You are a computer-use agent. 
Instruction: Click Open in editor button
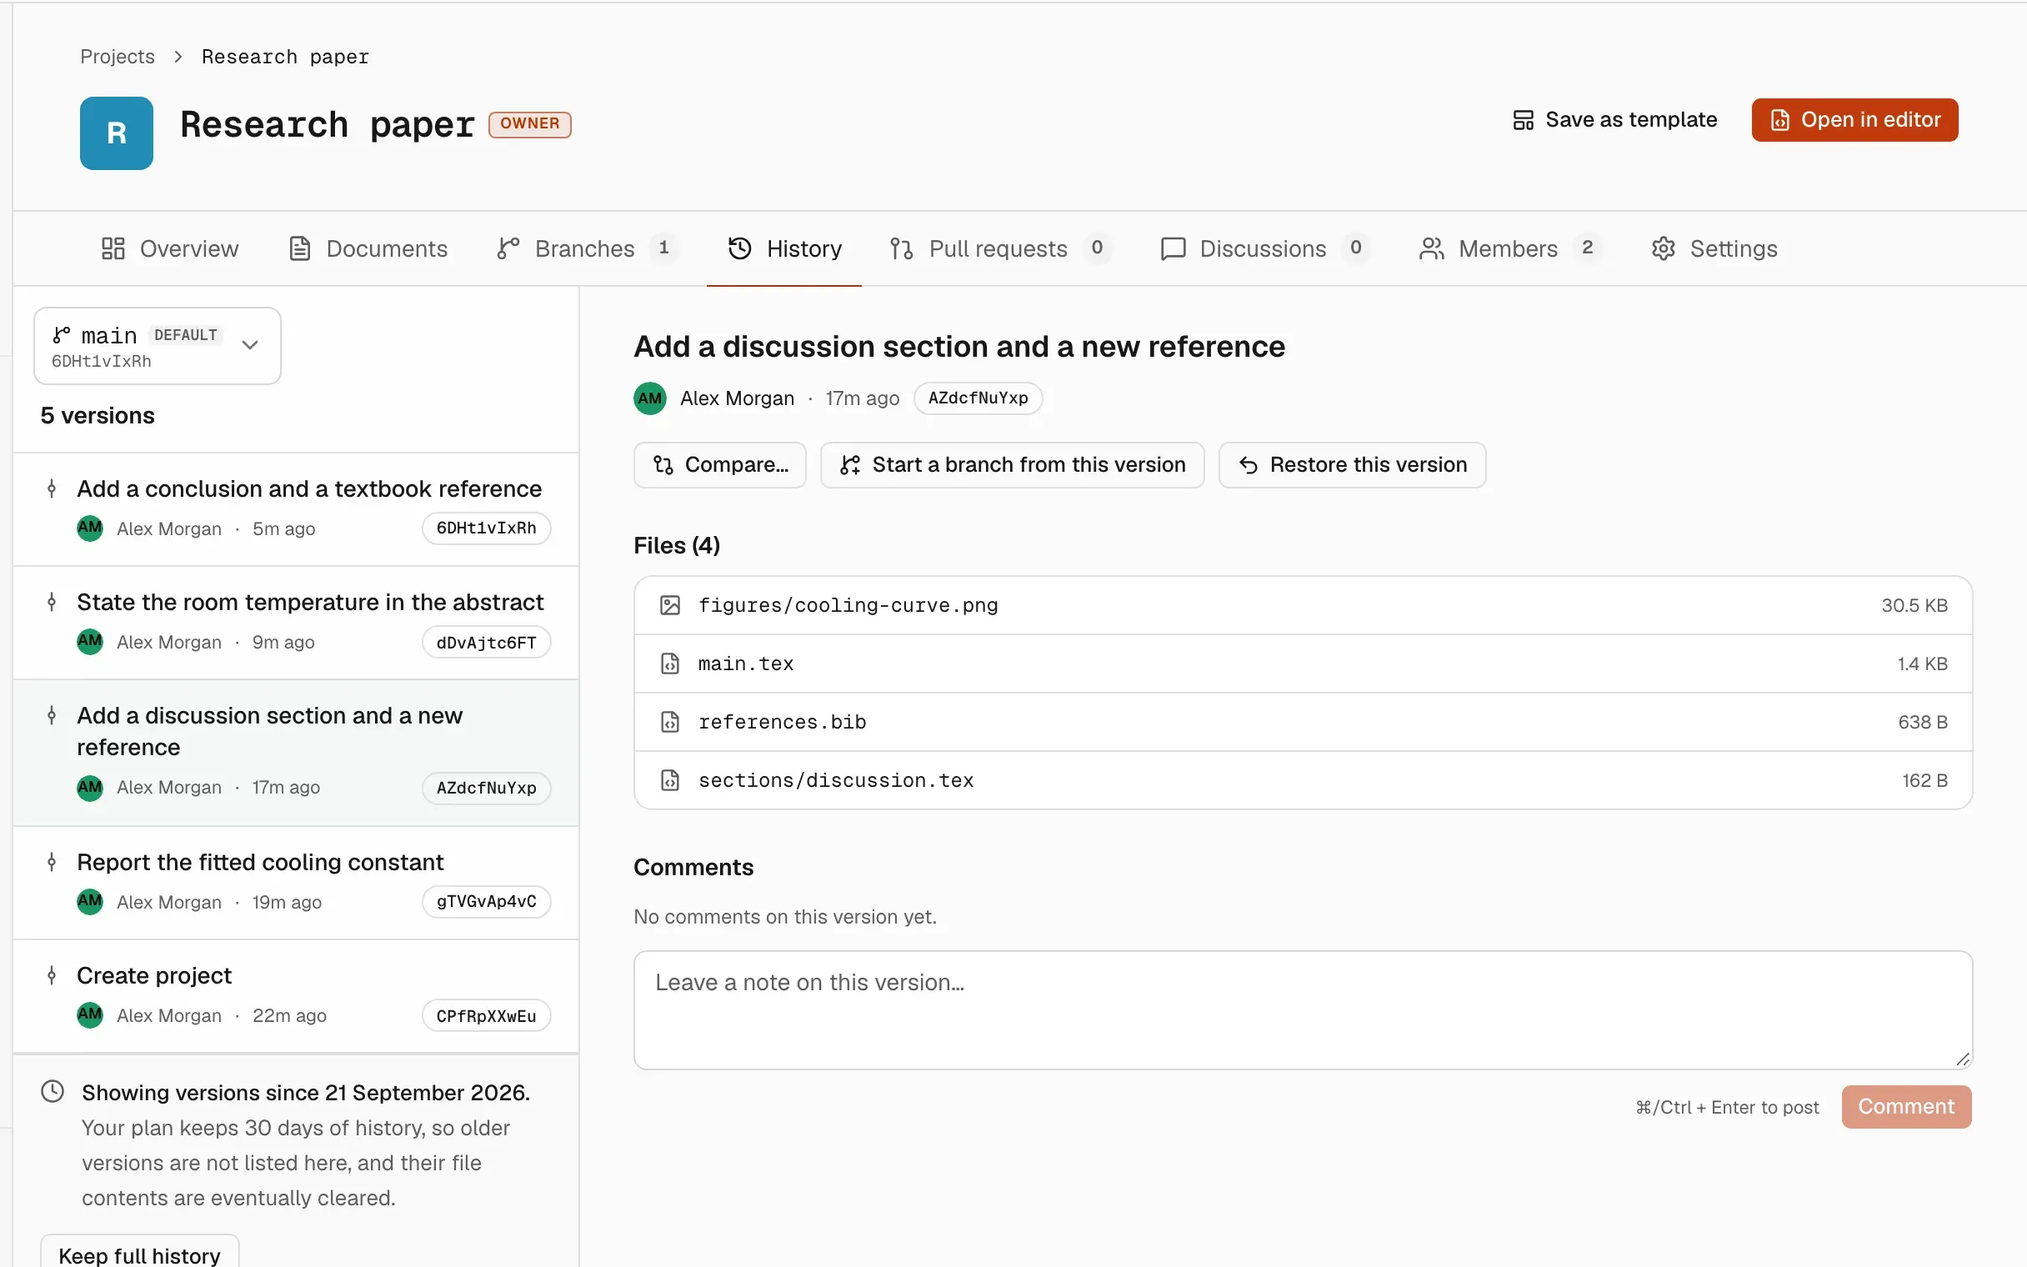(1854, 120)
